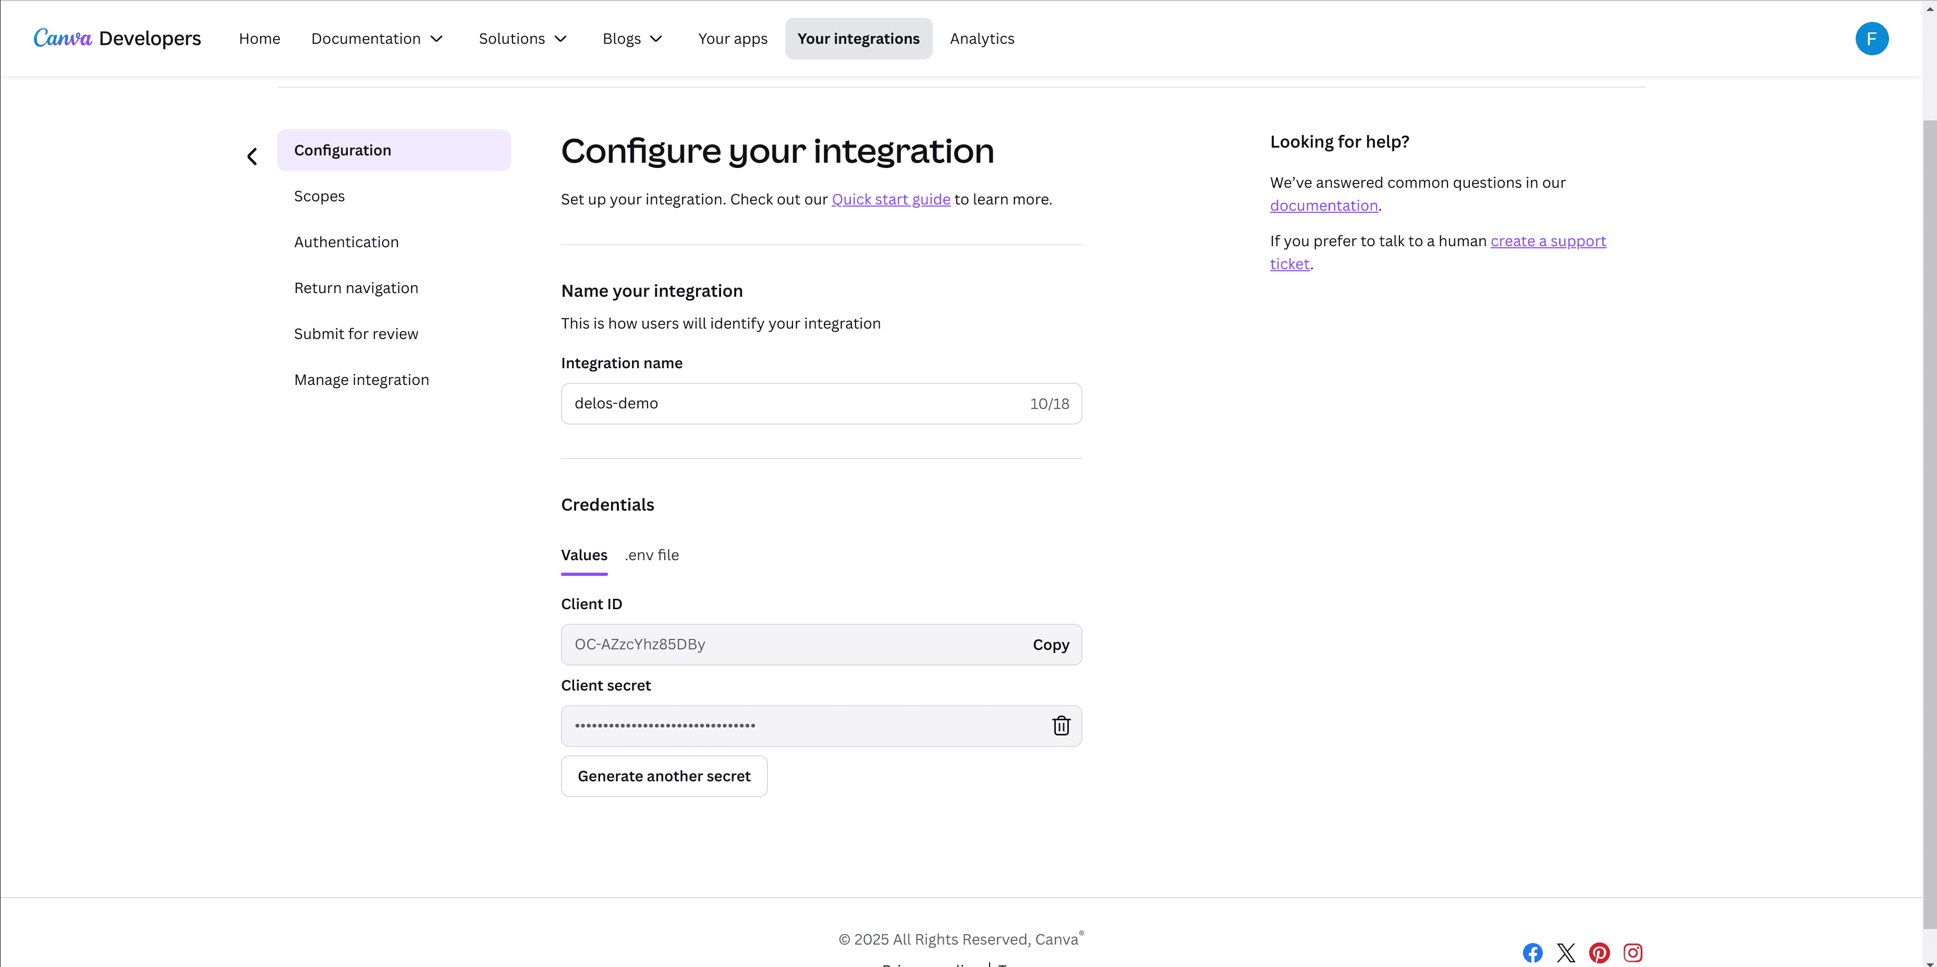Click the page vertical scrollbar
Screen dimensions: 1937x967
[x=1930, y=523]
